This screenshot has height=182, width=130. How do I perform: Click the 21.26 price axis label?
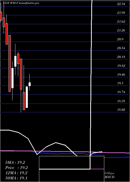(121, 30)
